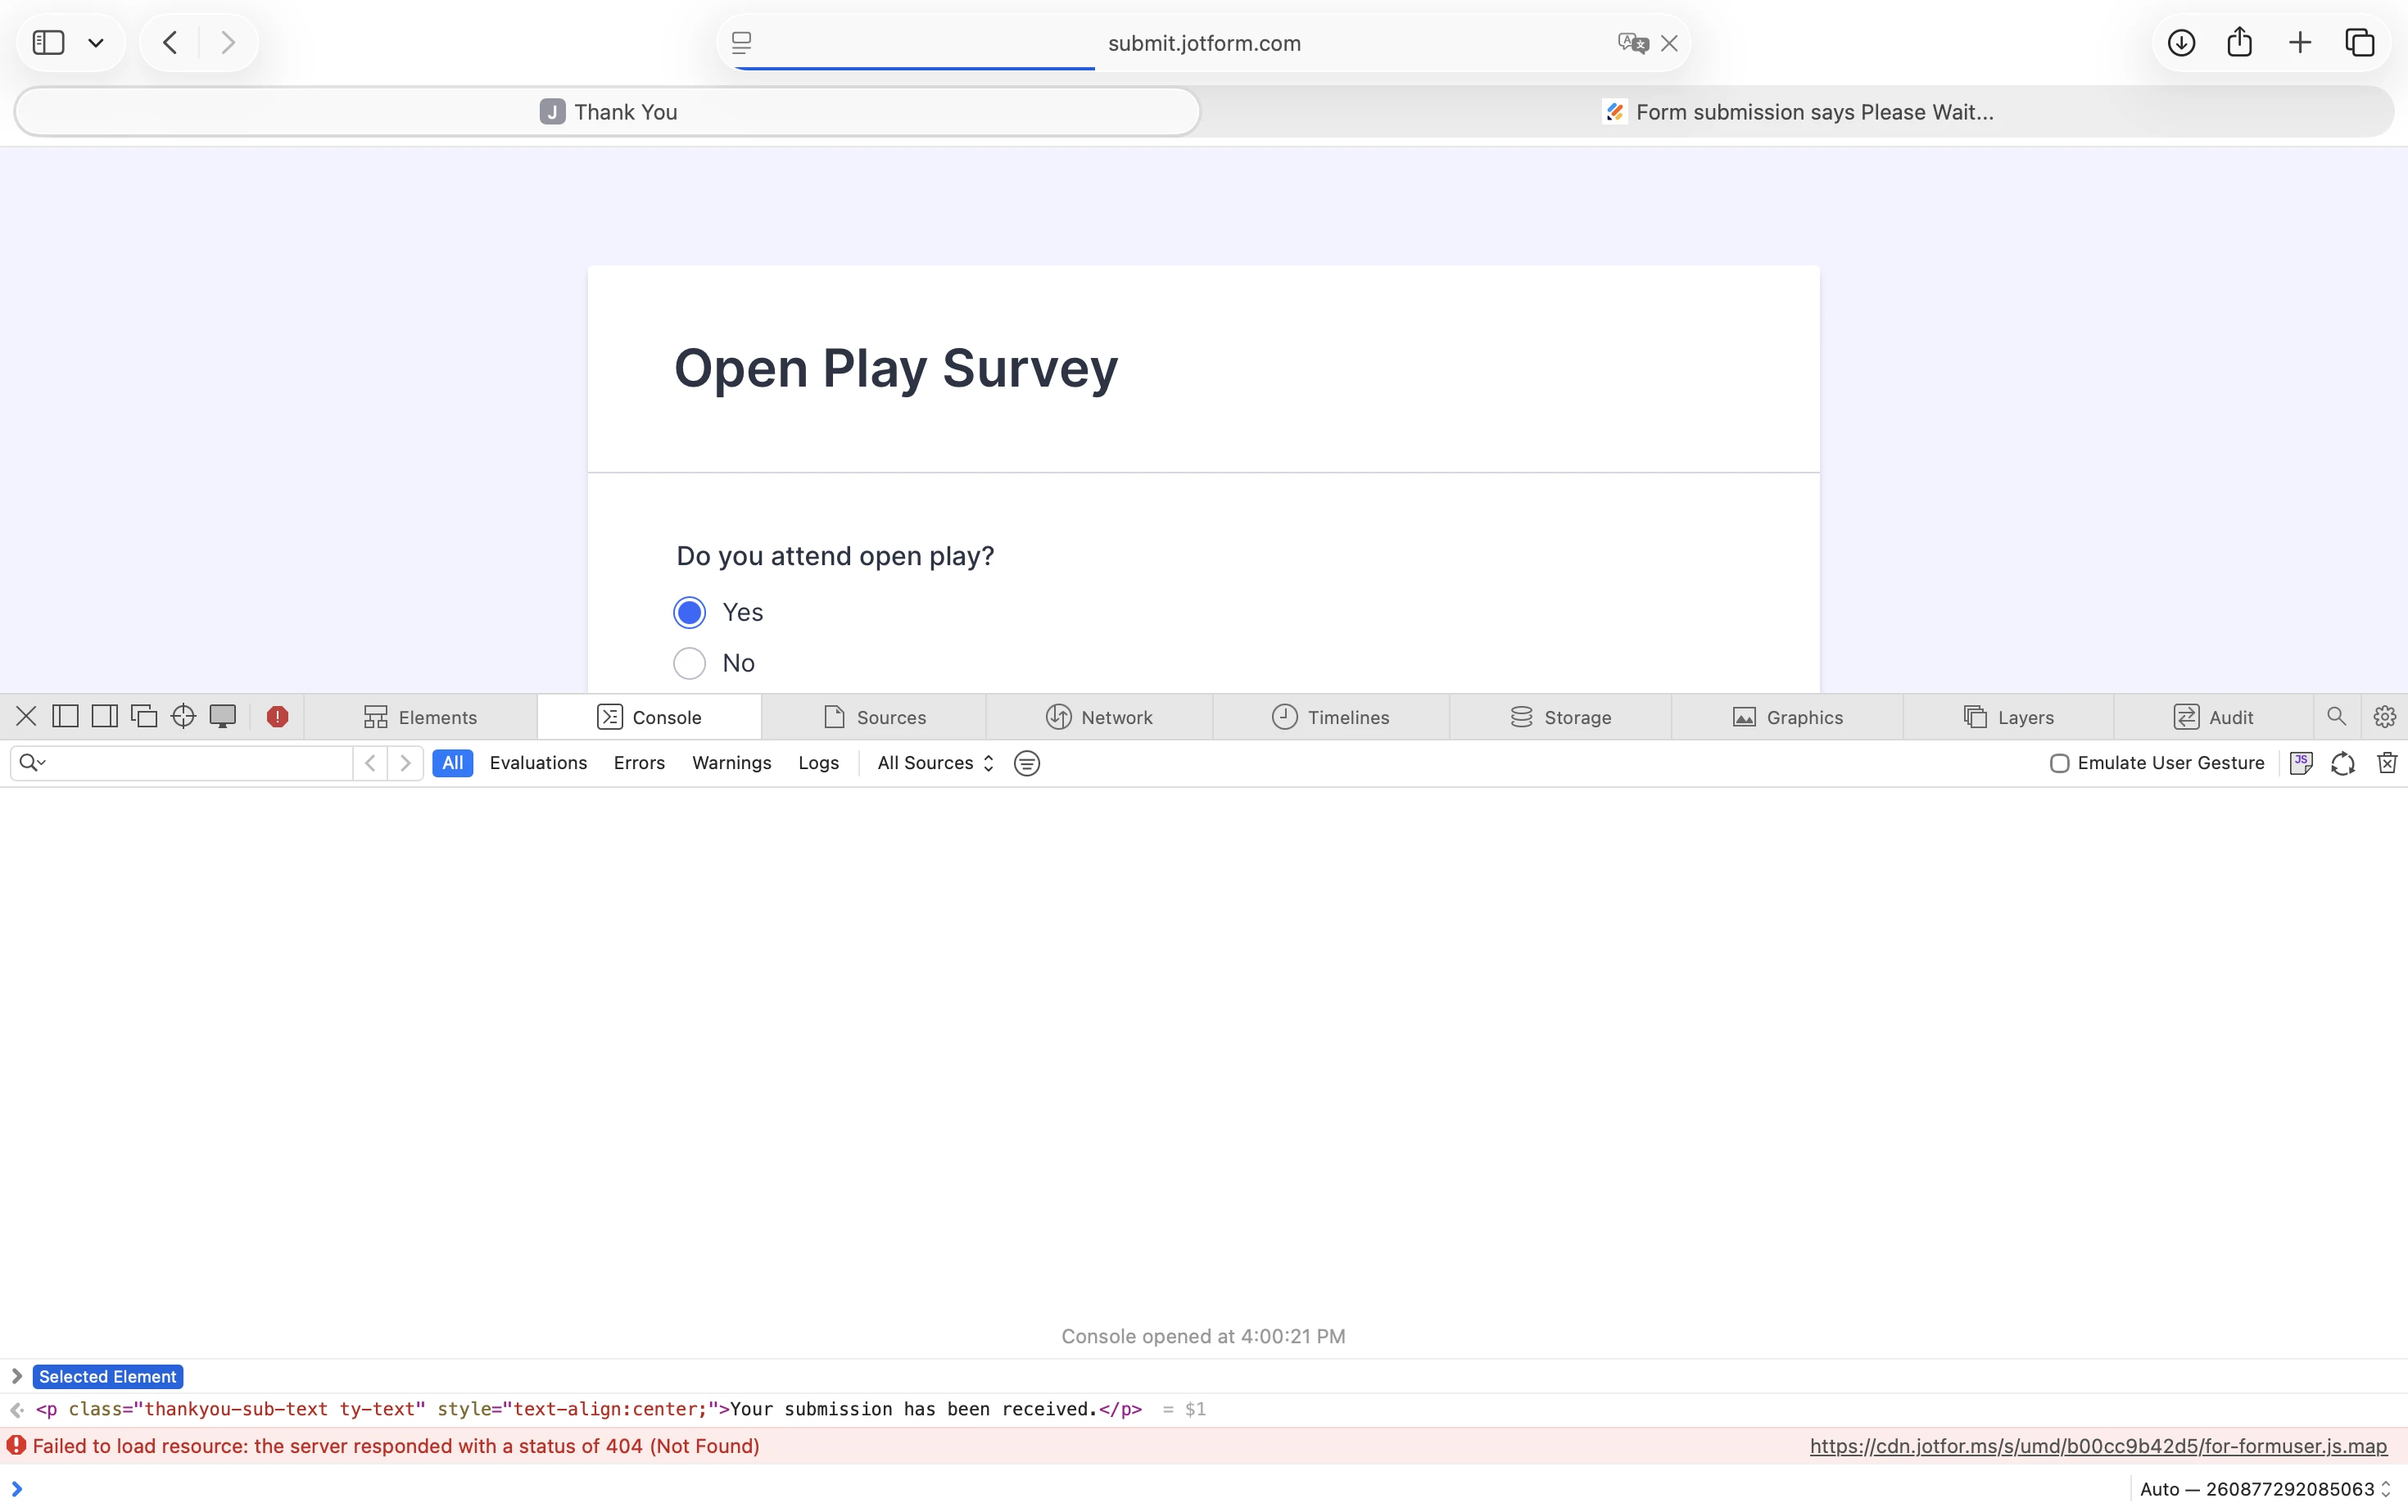The width and height of the screenshot is (2408, 1512).
Task: Open the Audit tab
Action: pyautogui.click(x=2213, y=717)
